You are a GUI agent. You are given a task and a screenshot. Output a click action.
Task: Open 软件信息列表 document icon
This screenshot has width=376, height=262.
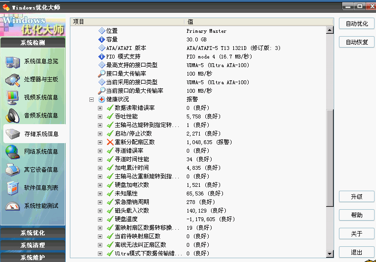12,188
